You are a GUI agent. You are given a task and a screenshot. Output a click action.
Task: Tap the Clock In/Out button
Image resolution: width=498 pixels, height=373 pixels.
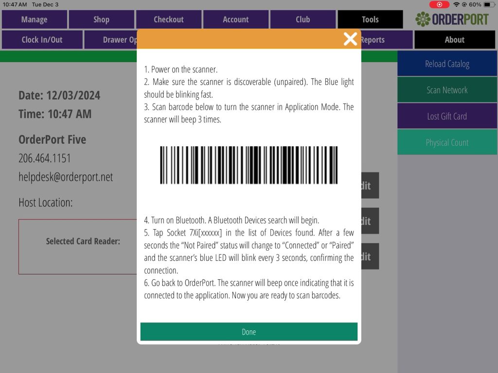coord(42,40)
